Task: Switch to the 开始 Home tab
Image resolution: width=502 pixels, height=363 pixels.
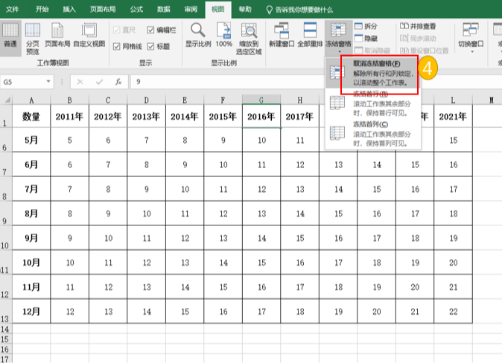Action: point(42,9)
